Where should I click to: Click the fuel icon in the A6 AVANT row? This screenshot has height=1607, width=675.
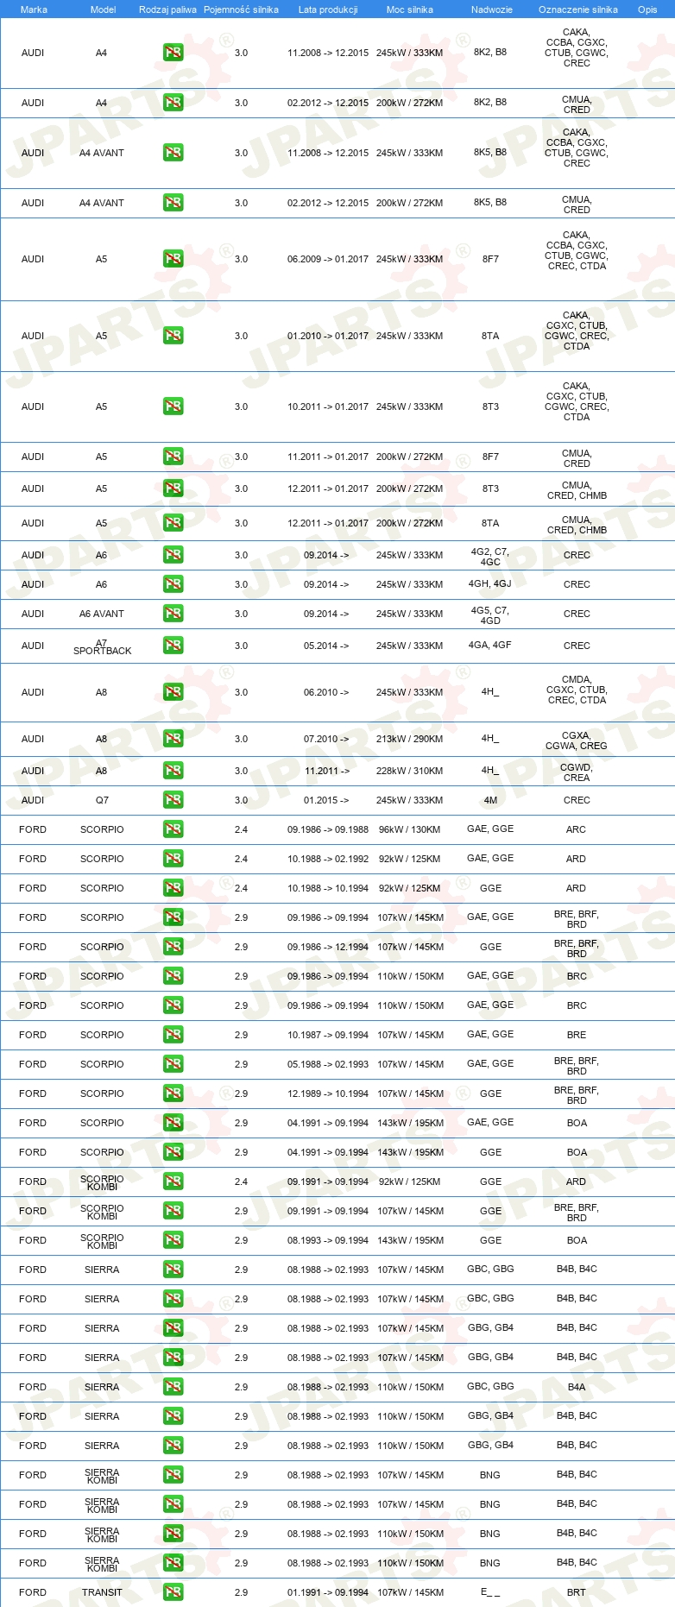[x=173, y=614]
